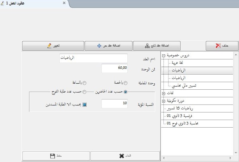The height and width of the screenshot is (162, 239).
Task: Select the بالساعة radio option
Action: tap(84, 83)
